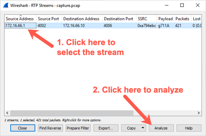The height and width of the screenshot is (136, 206).
Task: Select SSRC value 0xa794ebc
Action: coord(146,25)
